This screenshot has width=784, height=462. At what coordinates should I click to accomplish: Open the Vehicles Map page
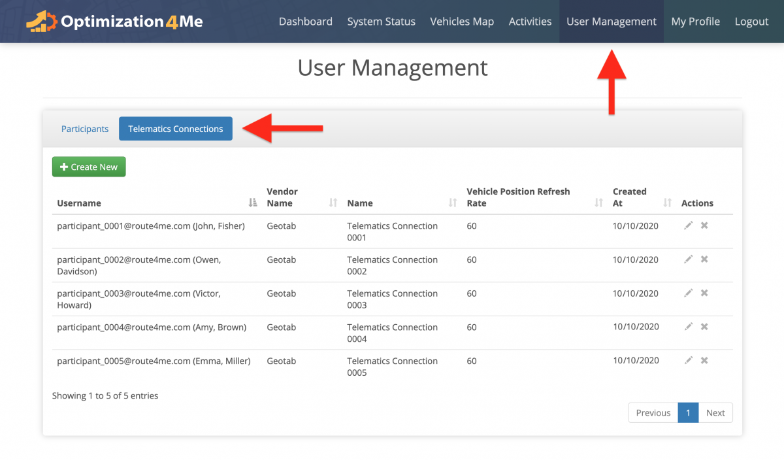(x=462, y=22)
